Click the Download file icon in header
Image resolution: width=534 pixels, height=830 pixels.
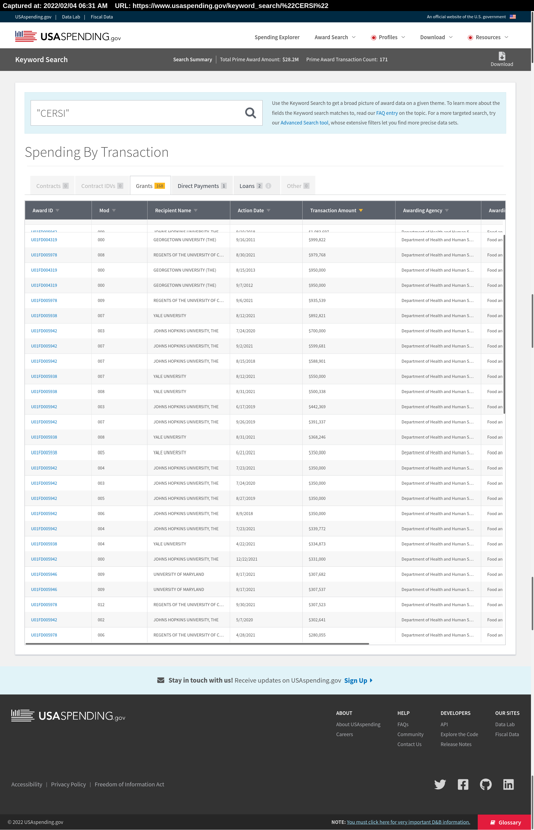click(502, 56)
